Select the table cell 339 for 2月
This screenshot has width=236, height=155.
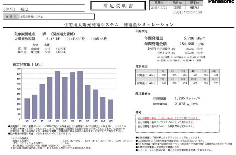pos(173,75)
